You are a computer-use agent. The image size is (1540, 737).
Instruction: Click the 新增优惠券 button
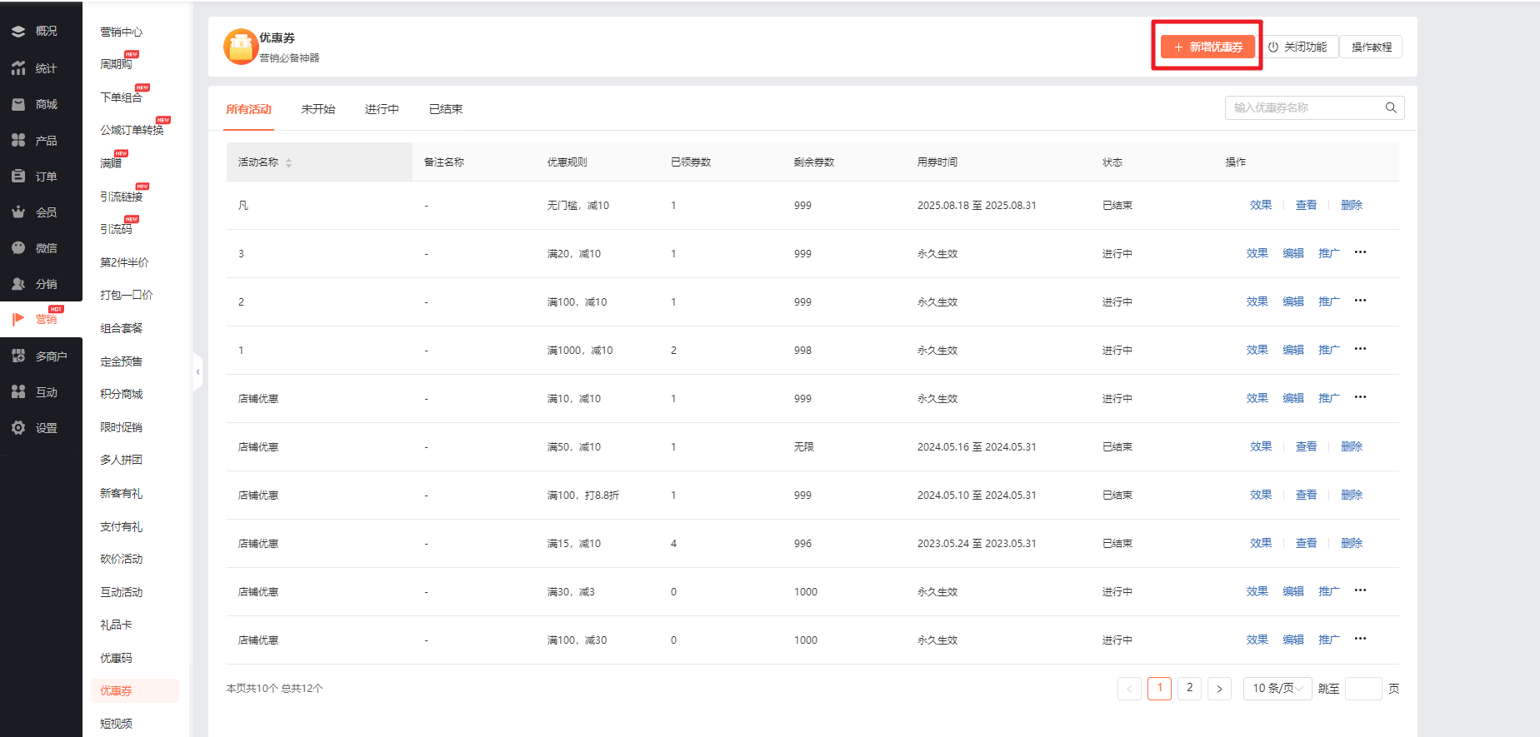tap(1207, 47)
